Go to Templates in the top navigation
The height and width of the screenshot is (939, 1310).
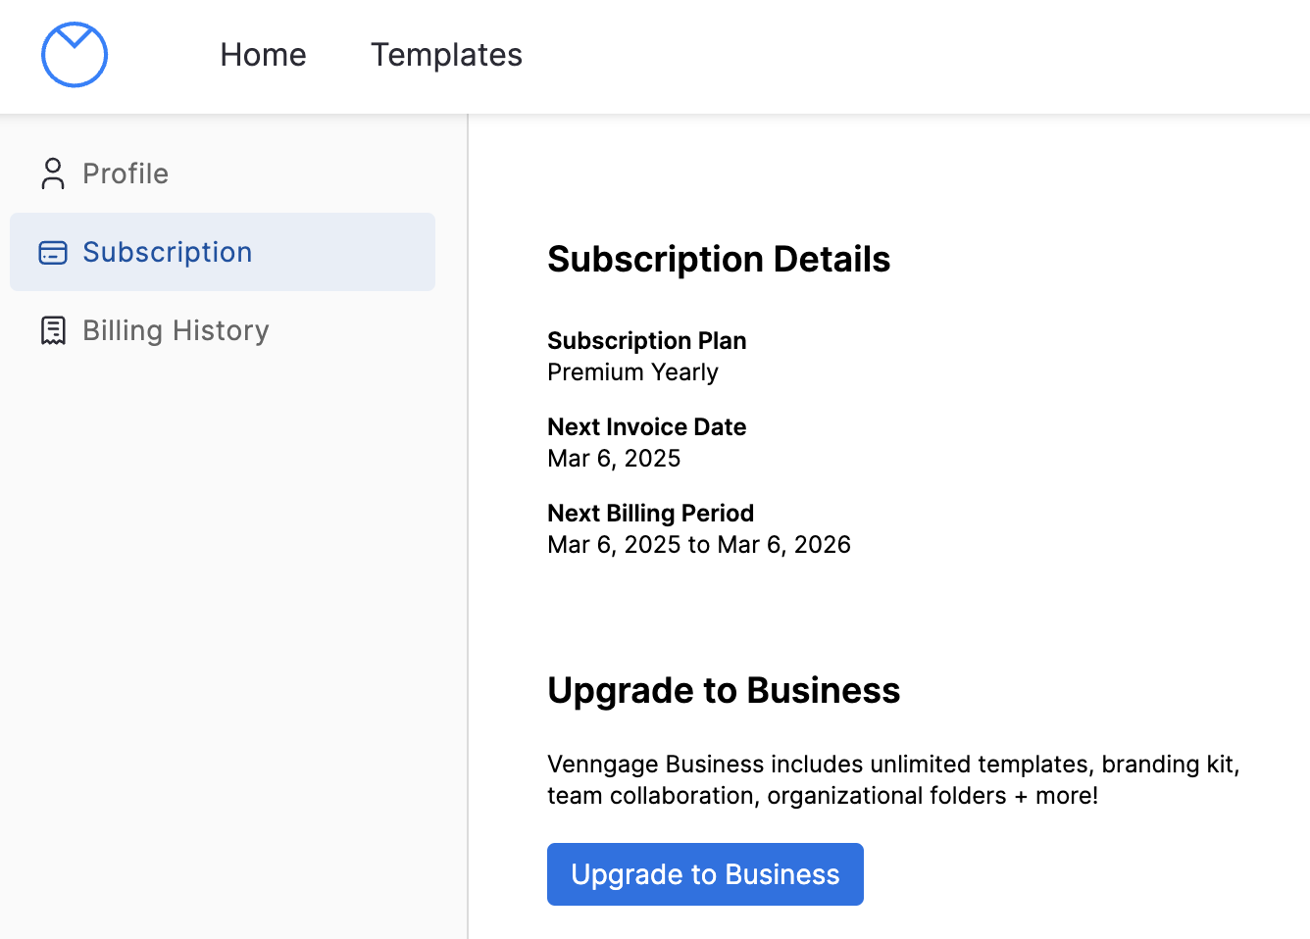click(446, 55)
